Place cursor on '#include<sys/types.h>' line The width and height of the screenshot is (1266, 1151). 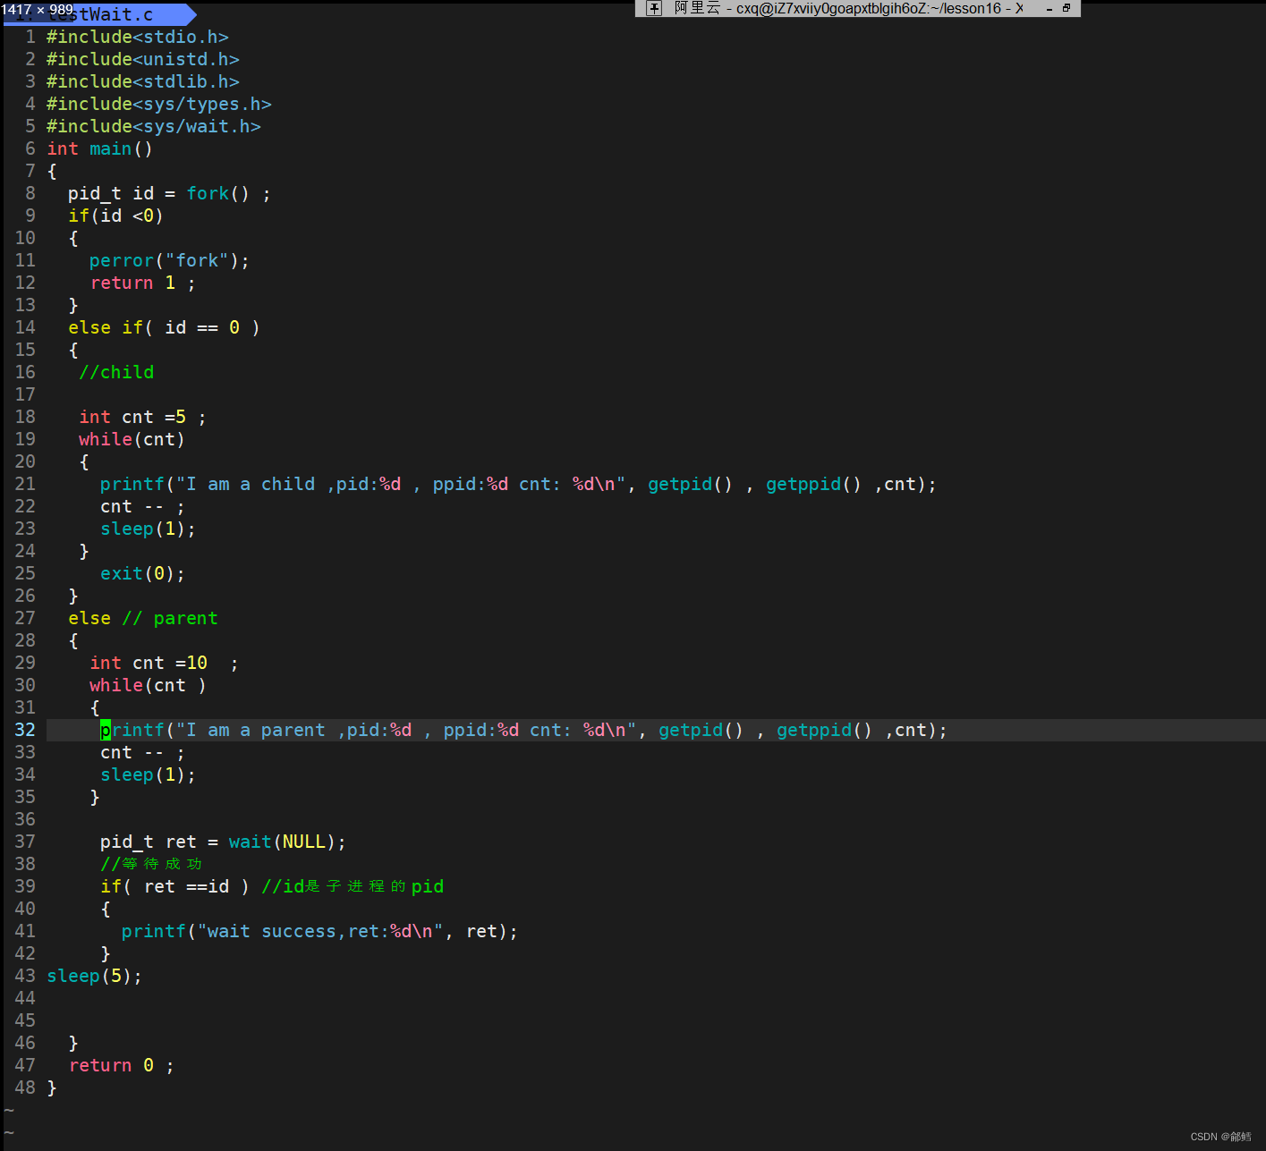pos(159,104)
